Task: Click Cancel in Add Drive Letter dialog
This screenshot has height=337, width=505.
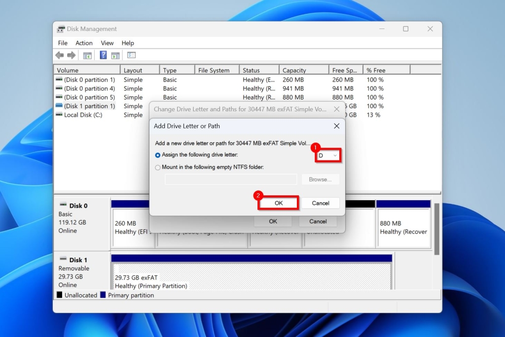Action: pyautogui.click(x=321, y=203)
